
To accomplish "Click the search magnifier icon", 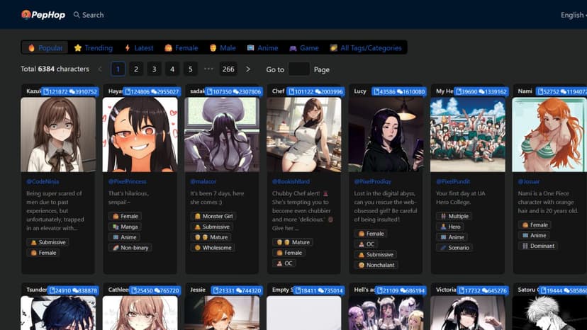I will 77,15.
